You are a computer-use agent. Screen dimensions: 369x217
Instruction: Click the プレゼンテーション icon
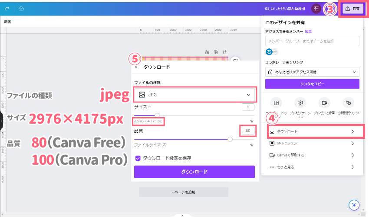tap(300, 103)
